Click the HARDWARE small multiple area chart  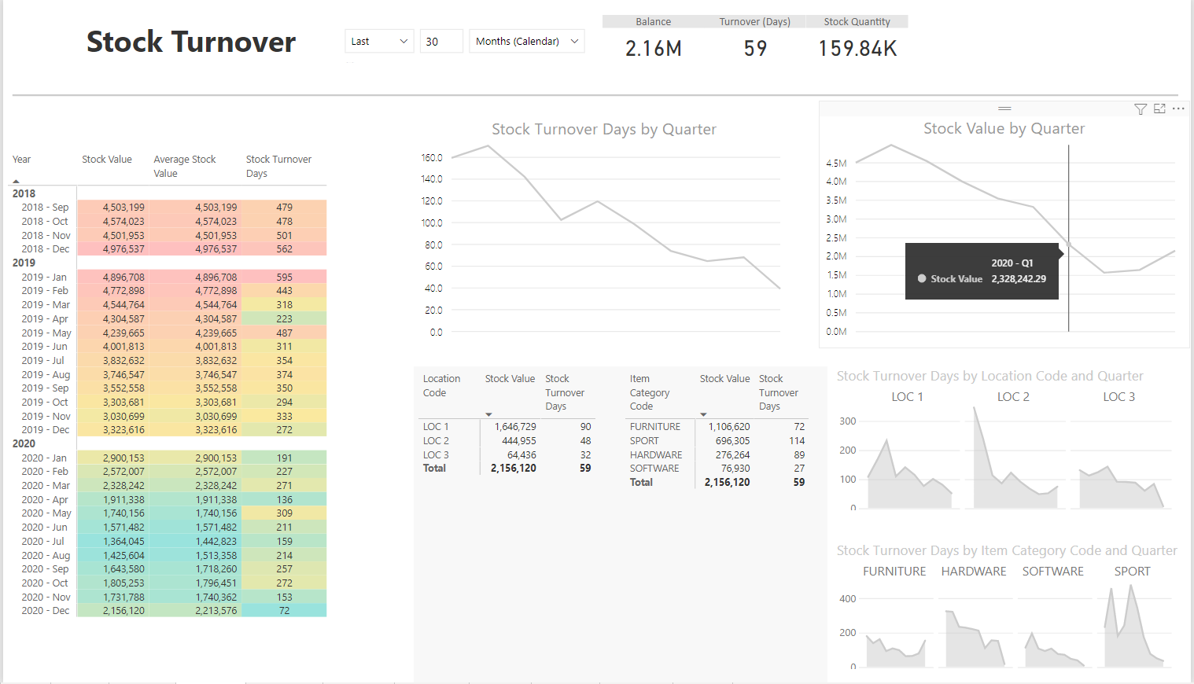975,638
